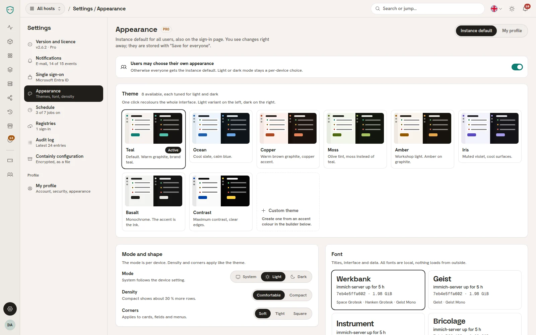The image size is (536, 335).
Task: Click the shield logo icon
Action: pos(10,10)
